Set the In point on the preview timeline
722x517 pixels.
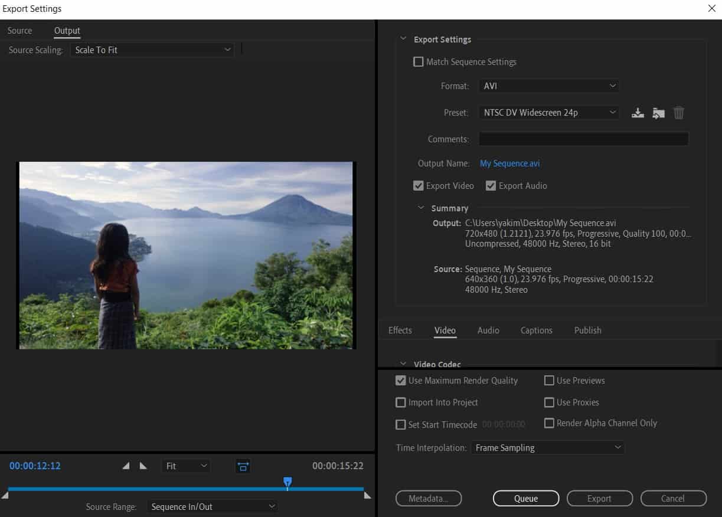(x=126, y=466)
